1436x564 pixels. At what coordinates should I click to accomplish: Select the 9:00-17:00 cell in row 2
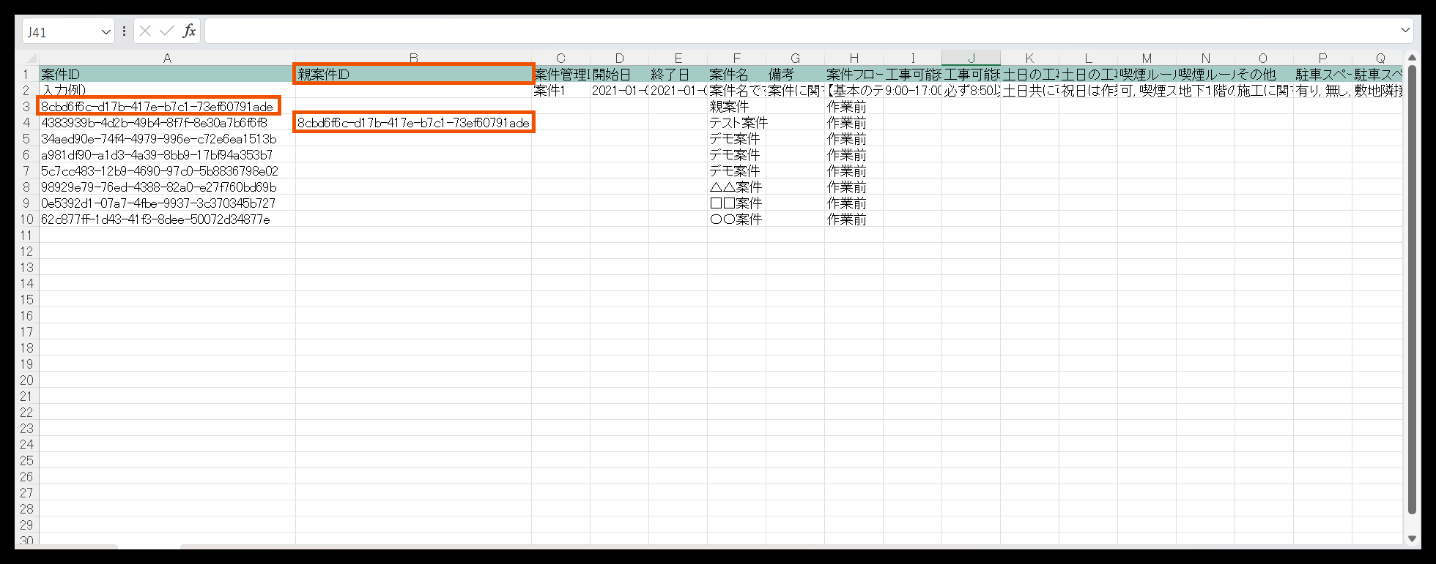point(912,90)
